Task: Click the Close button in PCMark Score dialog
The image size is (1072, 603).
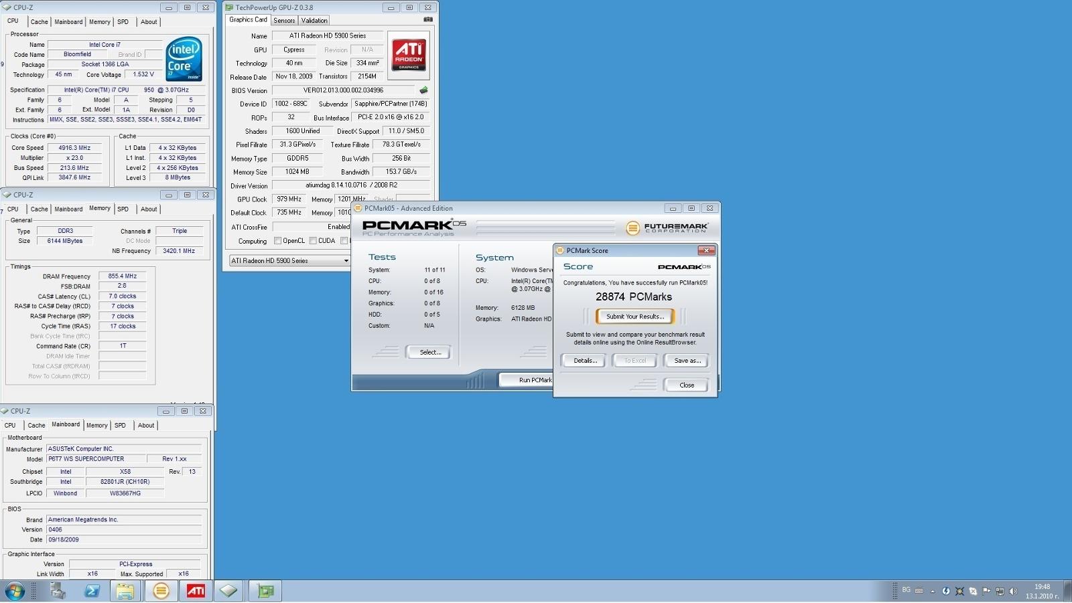Action: (687, 385)
